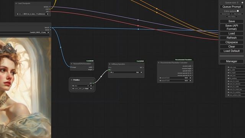The height and width of the screenshot is (138, 245).
Task: Select next checkpoint with right arrow
Action: tap(47, 14)
